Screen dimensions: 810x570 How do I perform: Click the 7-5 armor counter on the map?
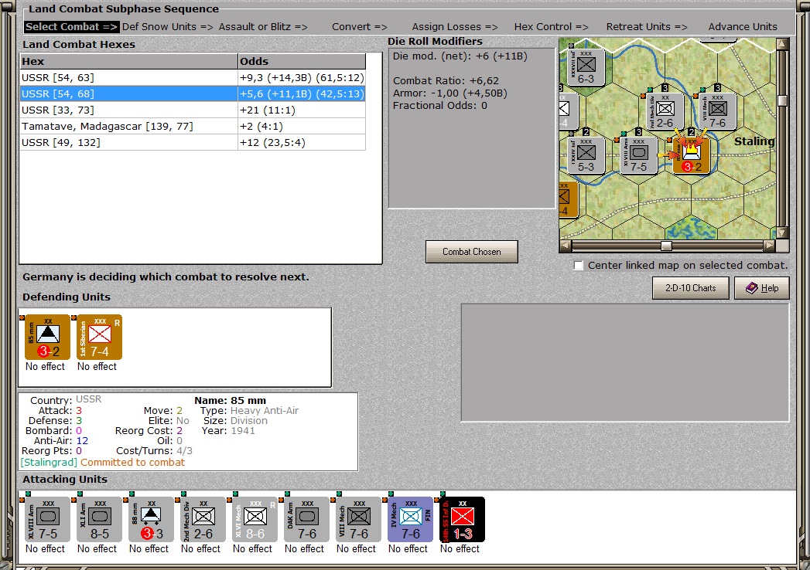(638, 155)
